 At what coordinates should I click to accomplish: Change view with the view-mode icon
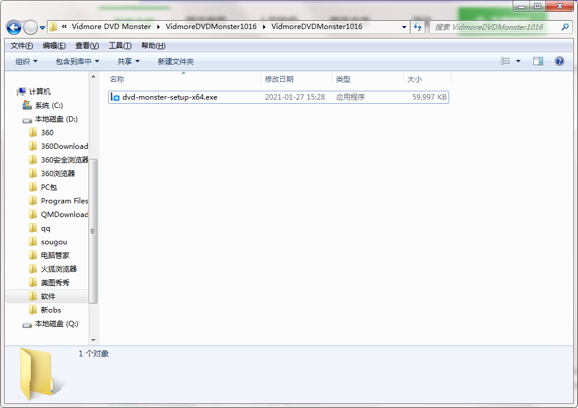[506, 61]
